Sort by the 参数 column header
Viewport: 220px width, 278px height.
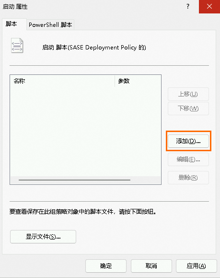pyautogui.click(x=138, y=81)
